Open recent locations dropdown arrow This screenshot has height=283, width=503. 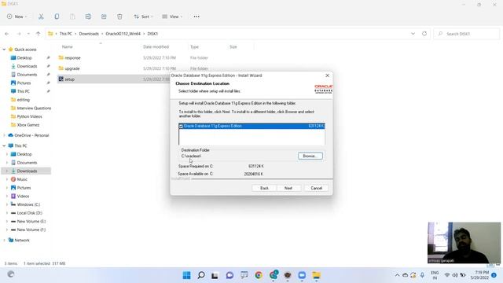[x=28, y=34]
